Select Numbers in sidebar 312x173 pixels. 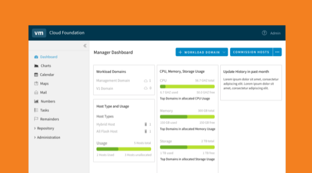[48, 101]
